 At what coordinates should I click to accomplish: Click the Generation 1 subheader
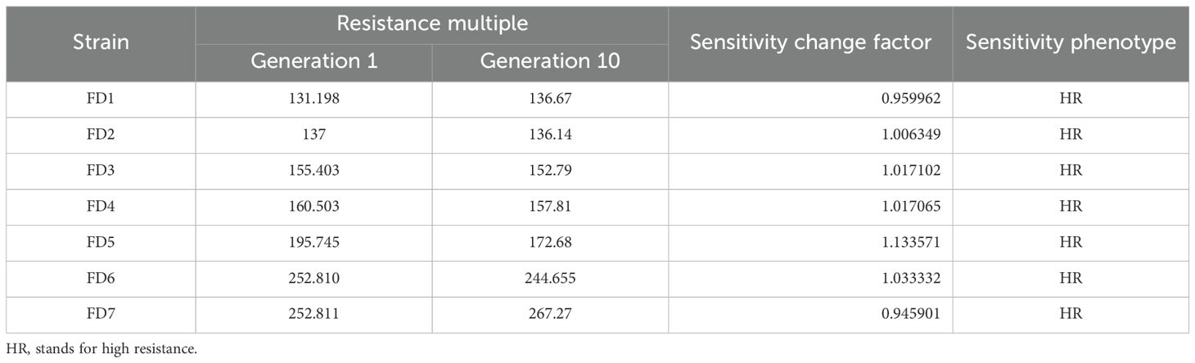click(313, 61)
